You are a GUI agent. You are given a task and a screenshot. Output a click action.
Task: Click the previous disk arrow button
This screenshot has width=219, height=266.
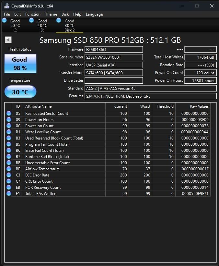[x=8, y=40]
